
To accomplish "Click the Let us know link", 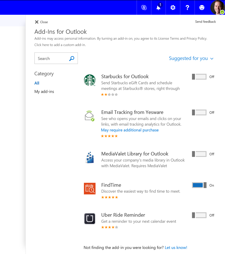I will point(176,247).
